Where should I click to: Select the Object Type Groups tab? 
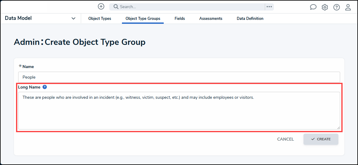[x=143, y=19]
